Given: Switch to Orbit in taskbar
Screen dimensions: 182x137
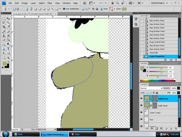Looking at the screenshot, I should pos(26,134).
